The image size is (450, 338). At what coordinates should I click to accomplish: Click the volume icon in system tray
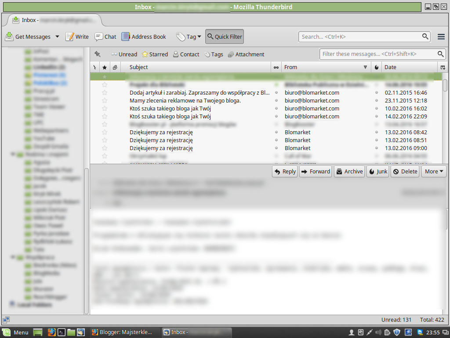pyautogui.click(x=378, y=332)
